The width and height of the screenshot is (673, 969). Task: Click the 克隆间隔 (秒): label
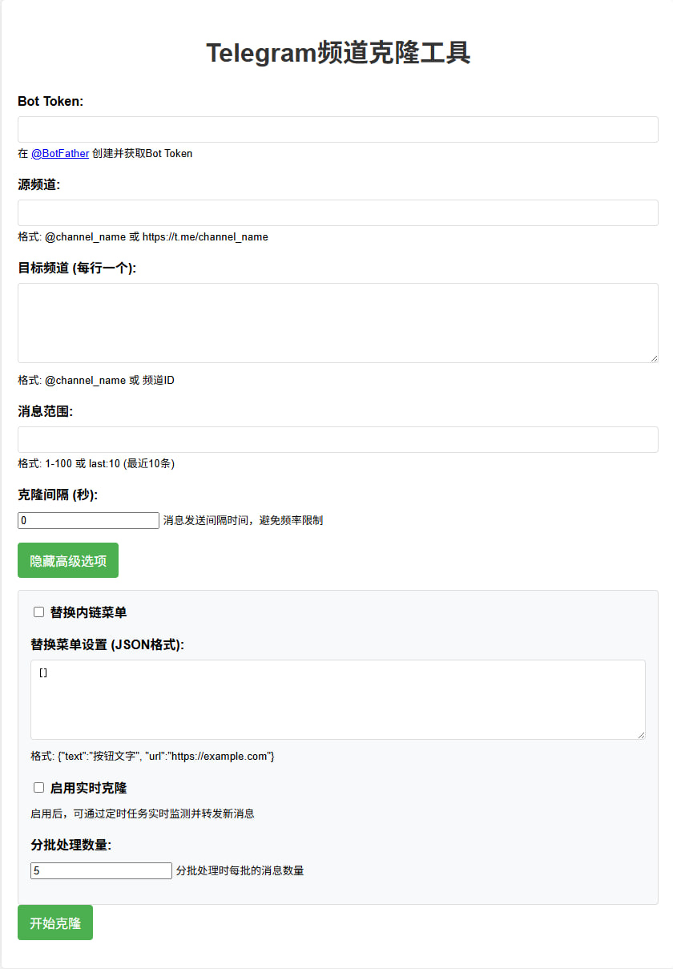pyautogui.click(x=58, y=495)
